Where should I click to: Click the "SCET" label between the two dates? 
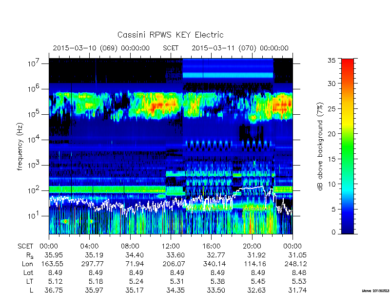[x=171, y=48]
